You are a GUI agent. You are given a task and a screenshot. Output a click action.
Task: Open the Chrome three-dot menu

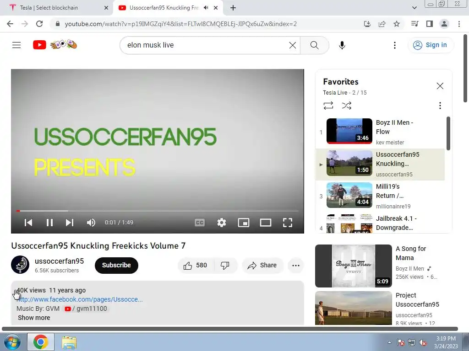click(459, 24)
